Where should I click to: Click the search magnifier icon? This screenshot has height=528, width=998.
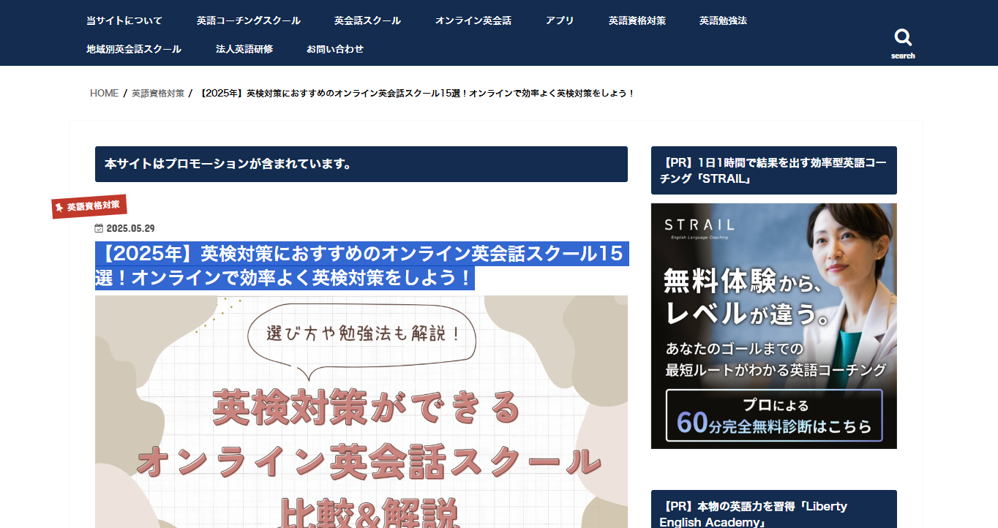[x=903, y=38]
